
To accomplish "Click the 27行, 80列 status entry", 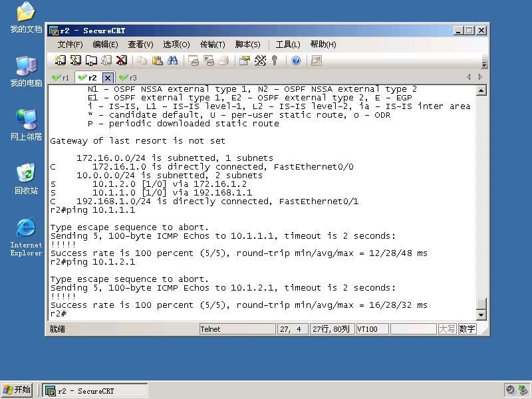I will click(x=332, y=329).
